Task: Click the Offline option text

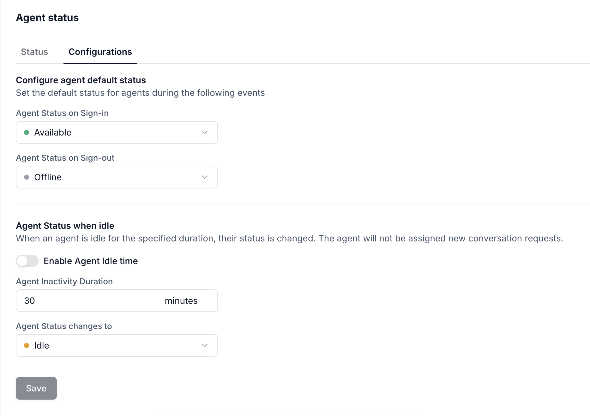Action: pyautogui.click(x=48, y=177)
